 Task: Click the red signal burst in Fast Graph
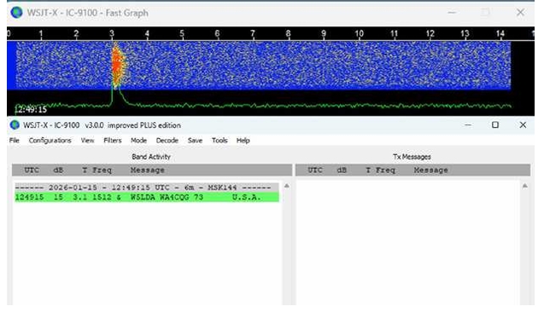pos(117,65)
